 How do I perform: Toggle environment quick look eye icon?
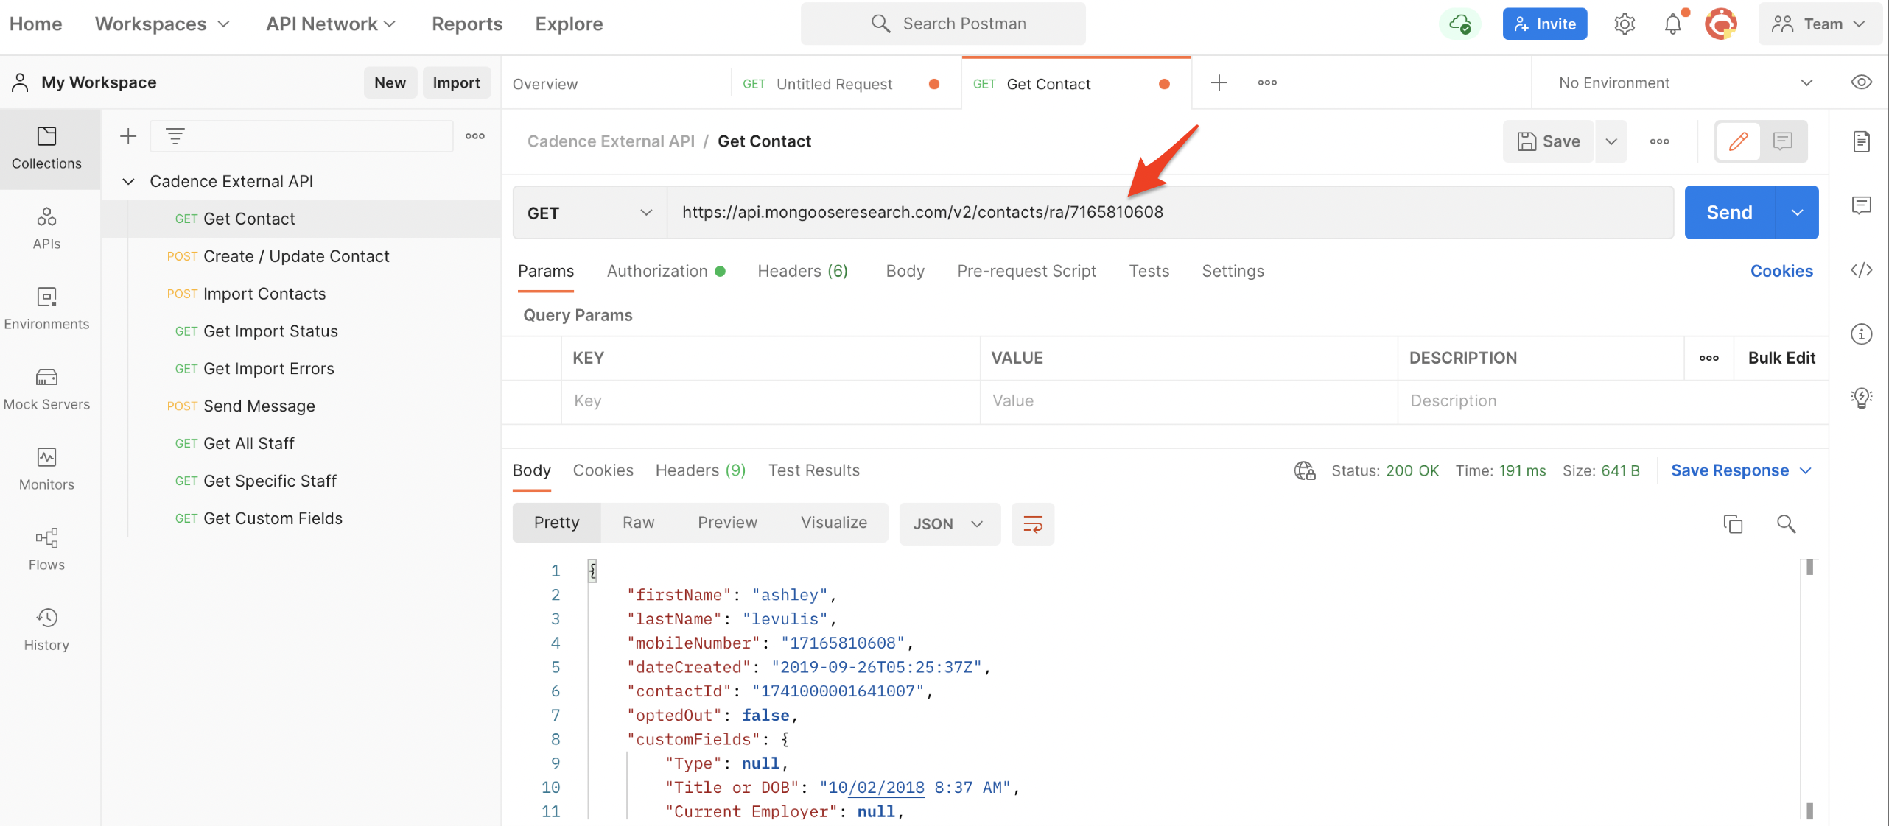[x=1861, y=82]
